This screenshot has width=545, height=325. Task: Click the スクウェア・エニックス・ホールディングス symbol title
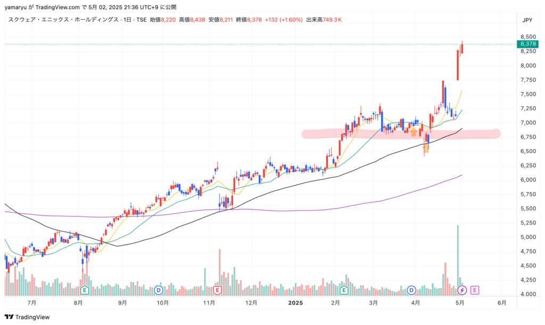tap(64, 20)
